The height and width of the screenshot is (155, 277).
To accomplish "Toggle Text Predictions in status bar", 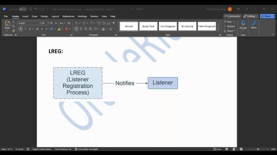I will click(x=63, y=149).
